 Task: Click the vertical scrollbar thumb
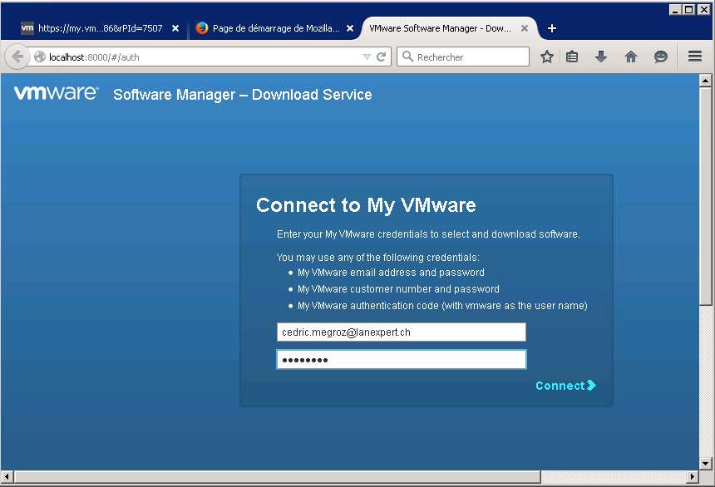point(705,196)
